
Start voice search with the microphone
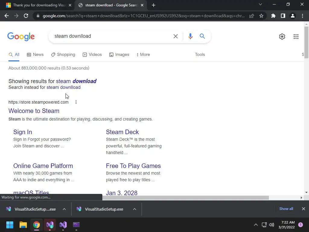click(x=190, y=36)
